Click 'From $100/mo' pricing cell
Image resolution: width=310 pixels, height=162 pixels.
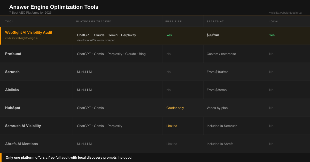click(218, 72)
